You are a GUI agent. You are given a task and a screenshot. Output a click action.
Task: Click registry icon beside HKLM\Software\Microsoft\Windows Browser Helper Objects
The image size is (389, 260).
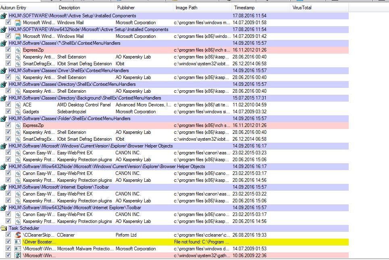(4, 146)
